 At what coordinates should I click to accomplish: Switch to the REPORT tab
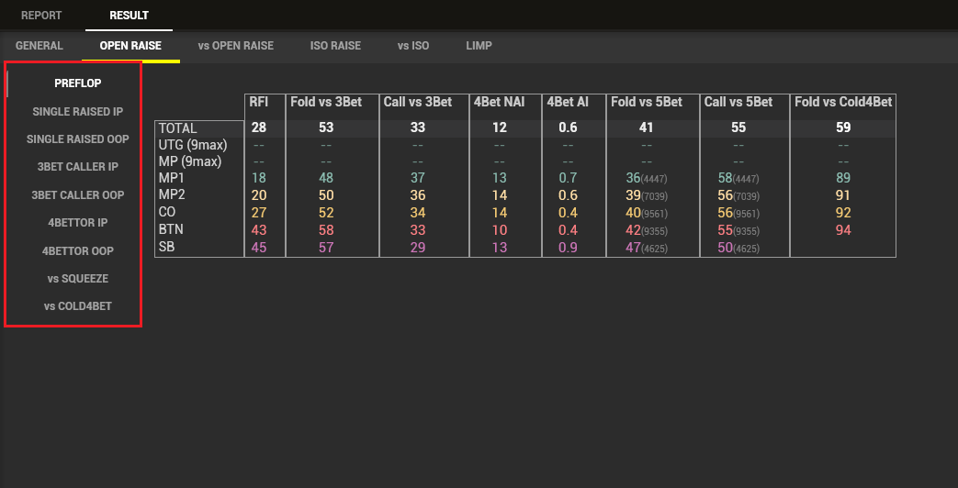(x=41, y=16)
